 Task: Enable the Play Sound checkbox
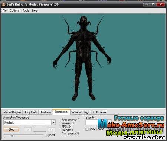[x=87, y=129]
